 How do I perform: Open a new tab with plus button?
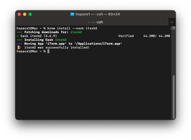click(x=172, y=22)
